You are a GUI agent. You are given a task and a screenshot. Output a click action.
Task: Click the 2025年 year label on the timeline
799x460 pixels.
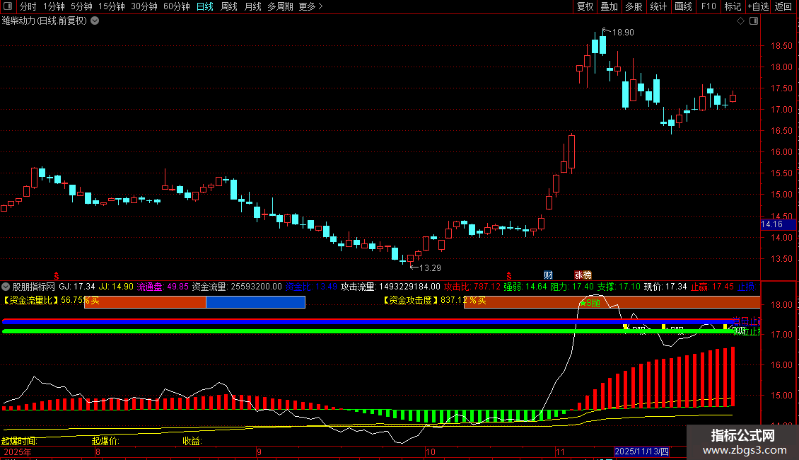click(x=18, y=452)
